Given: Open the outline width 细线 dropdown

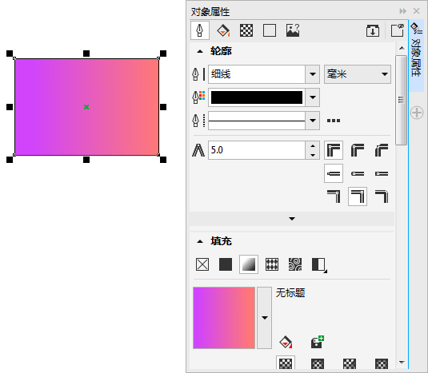Looking at the screenshot, I should [x=313, y=74].
